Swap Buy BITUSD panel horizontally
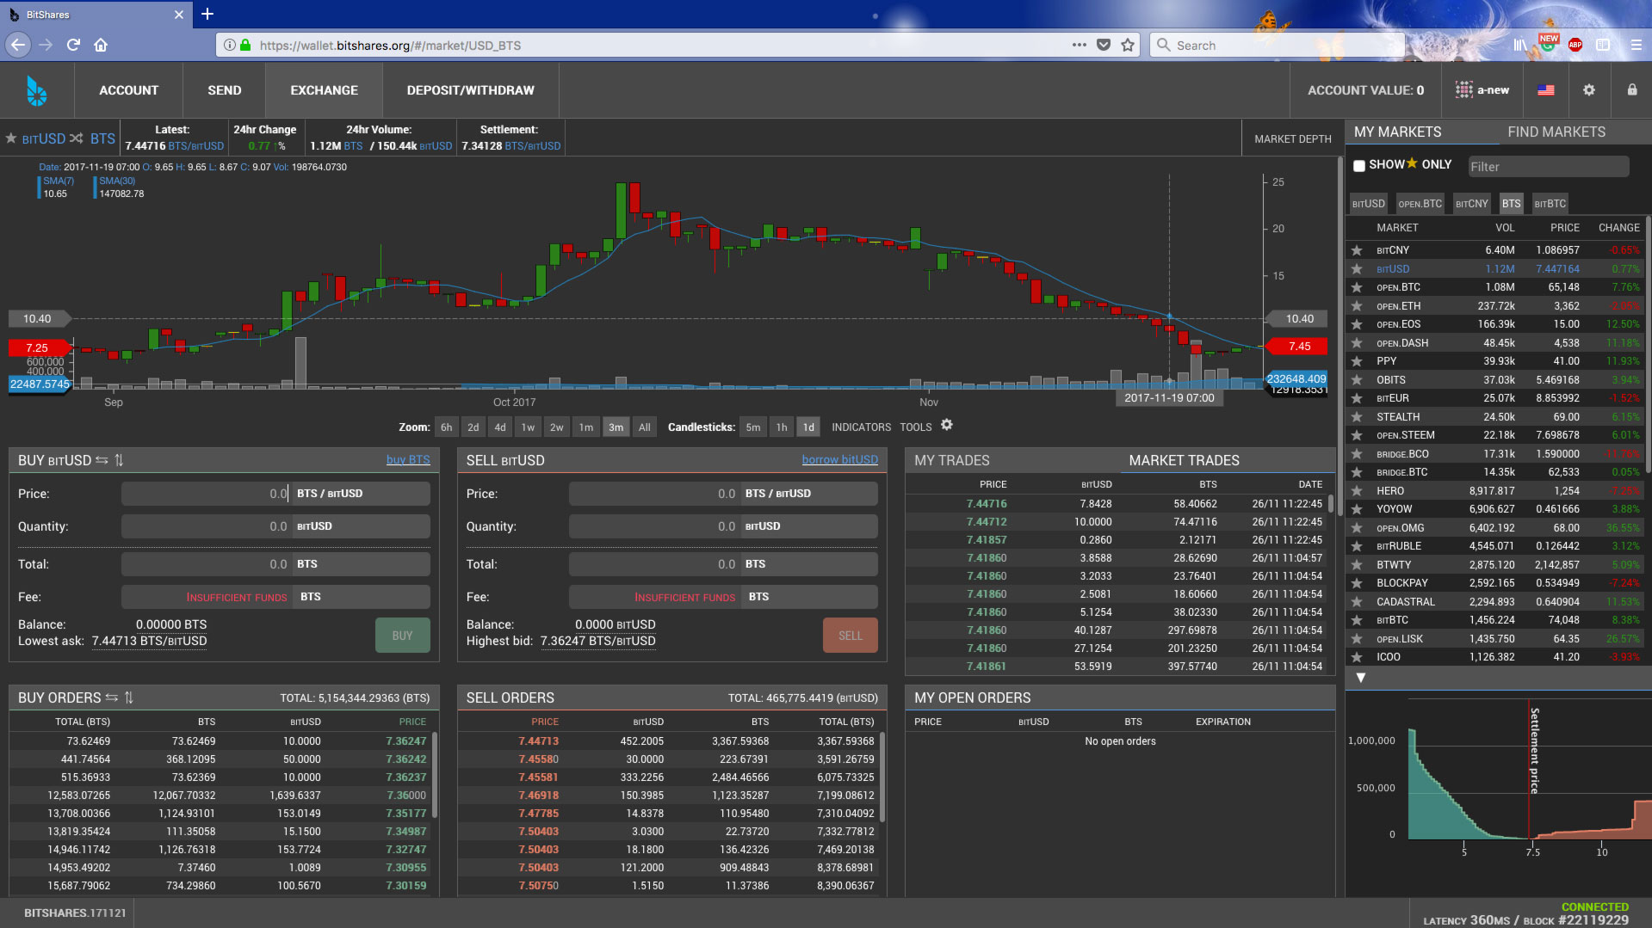The height and width of the screenshot is (928, 1652). point(102,460)
